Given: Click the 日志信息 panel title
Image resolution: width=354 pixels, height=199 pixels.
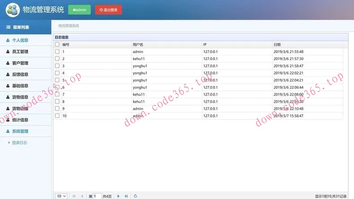Looking at the screenshot, I should [x=62, y=37].
